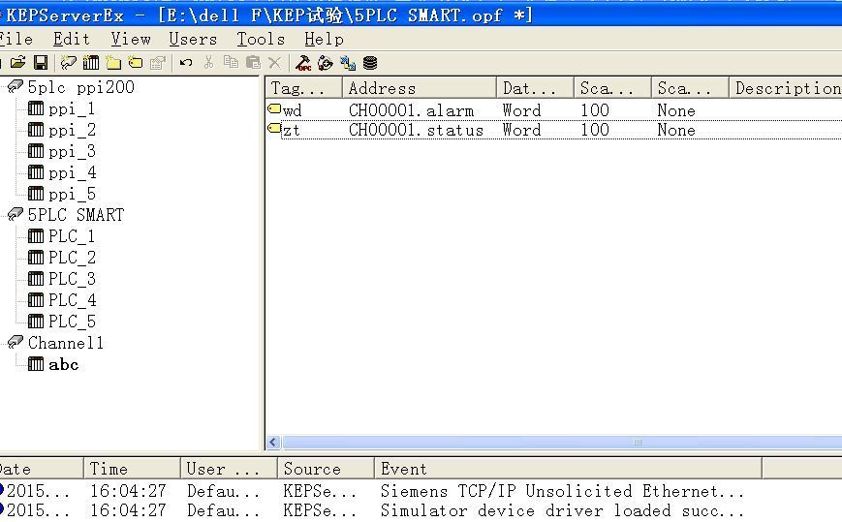842x522 pixels.
Task: Click the scan rate 100 of tag zt
Action: [595, 130]
